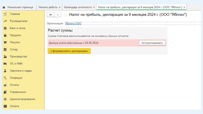Click 'Сумма платежа рассчитывается' note text
Screen dimensions: 203x114
88,36
